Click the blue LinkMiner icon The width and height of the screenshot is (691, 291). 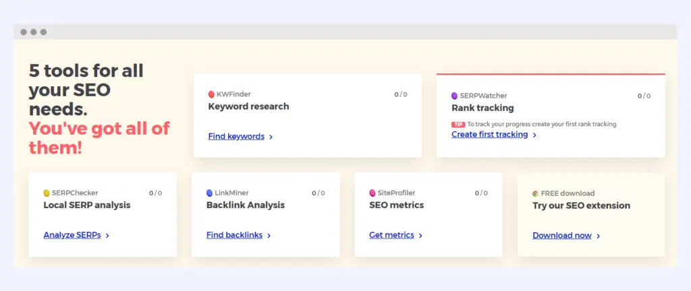[x=209, y=193]
